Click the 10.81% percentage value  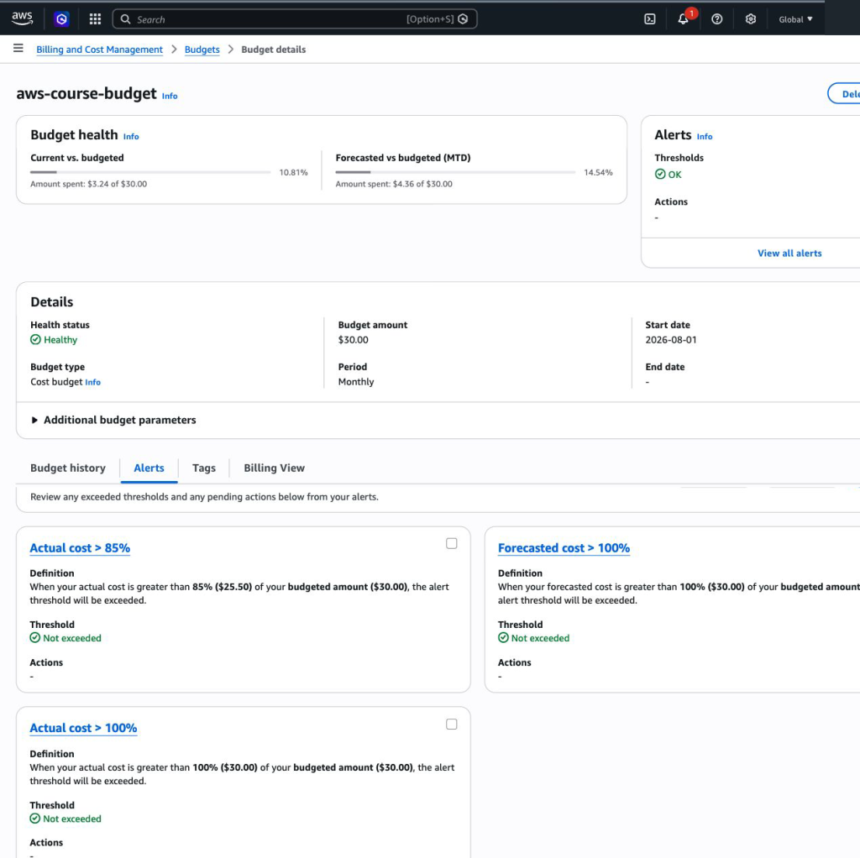point(293,172)
